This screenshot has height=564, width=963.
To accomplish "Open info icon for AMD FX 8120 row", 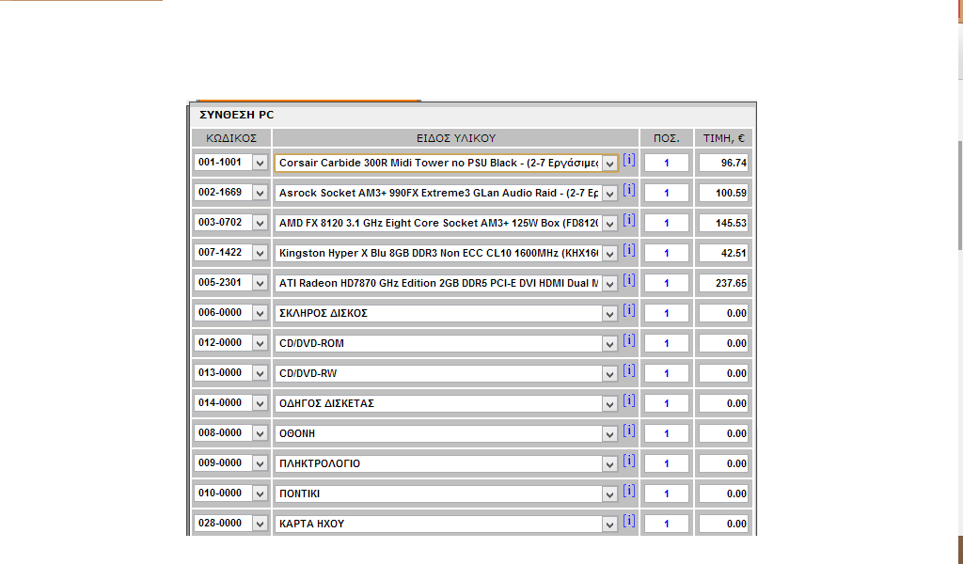I will [629, 220].
